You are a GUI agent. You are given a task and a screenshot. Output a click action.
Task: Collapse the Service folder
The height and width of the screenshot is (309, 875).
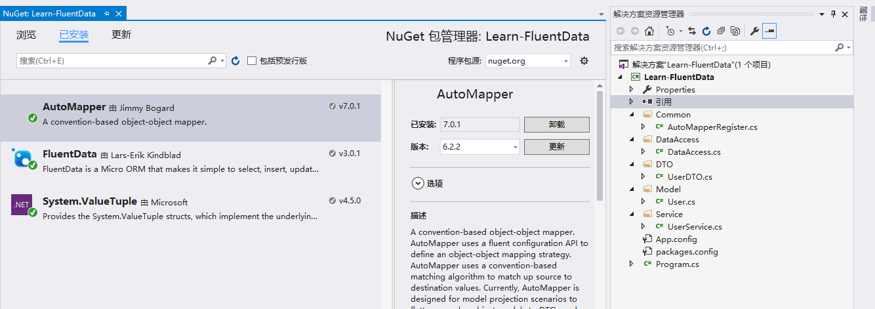click(x=632, y=214)
